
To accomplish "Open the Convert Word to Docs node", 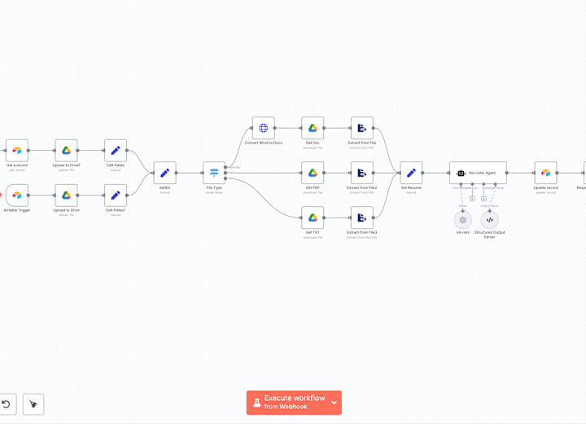I will click(264, 128).
